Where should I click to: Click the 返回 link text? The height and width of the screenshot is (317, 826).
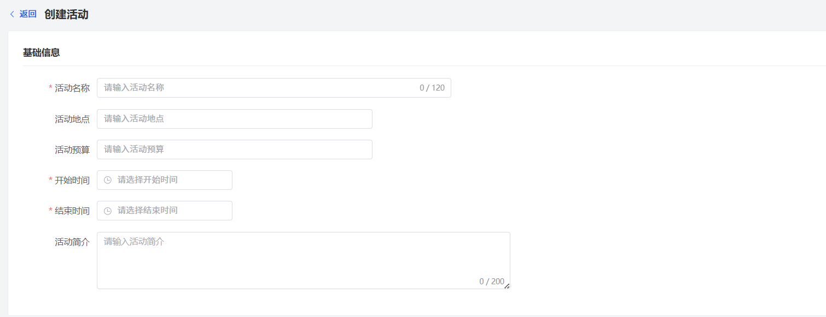pos(28,14)
